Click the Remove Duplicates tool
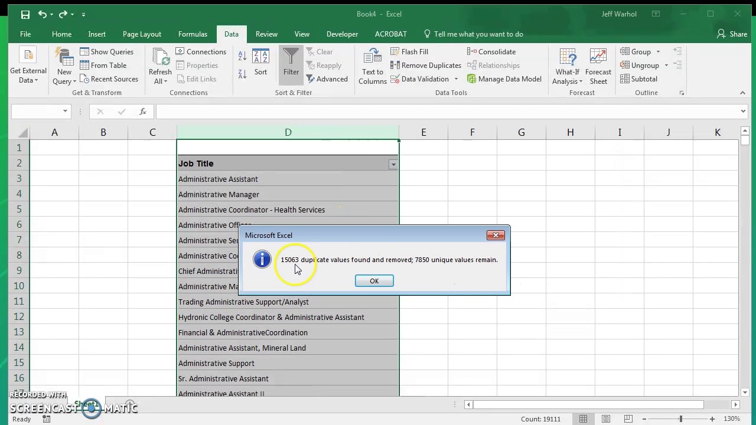 426,66
